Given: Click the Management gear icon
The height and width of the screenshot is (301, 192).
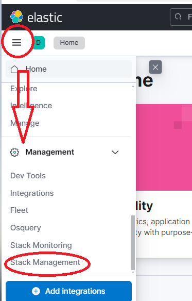Looking at the screenshot, I should click(x=14, y=152).
